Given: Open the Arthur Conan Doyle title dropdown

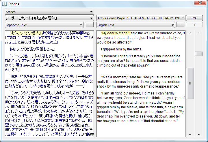Looking at the screenshot, I should pos(141,18).
